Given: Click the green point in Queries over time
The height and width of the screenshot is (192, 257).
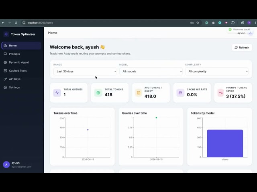Looking at the screenshot, I should (156, 118).
